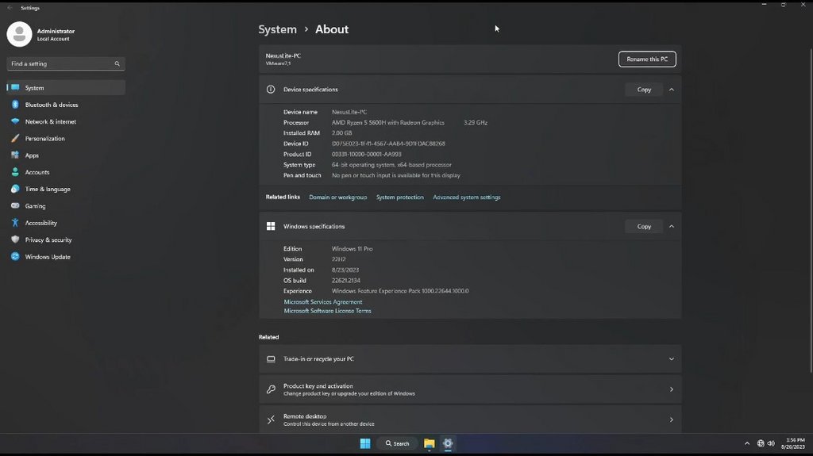The width and height of the screenshot is (813, 456).
Task: Select Network & internet in sidebar
Action: 66,121
